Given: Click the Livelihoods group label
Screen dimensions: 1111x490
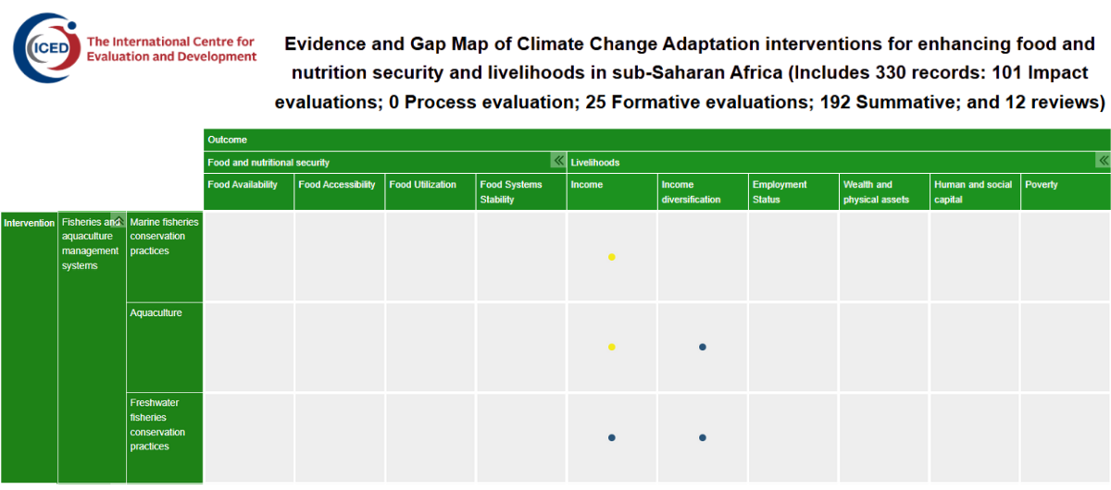Looking at the screenshot, I should coord(595,162).
